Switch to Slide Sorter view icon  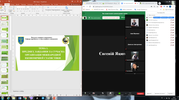point(53,95)
